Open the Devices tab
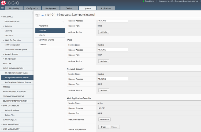The height and width of the screenshot is (132, 201). coord(69,8)
